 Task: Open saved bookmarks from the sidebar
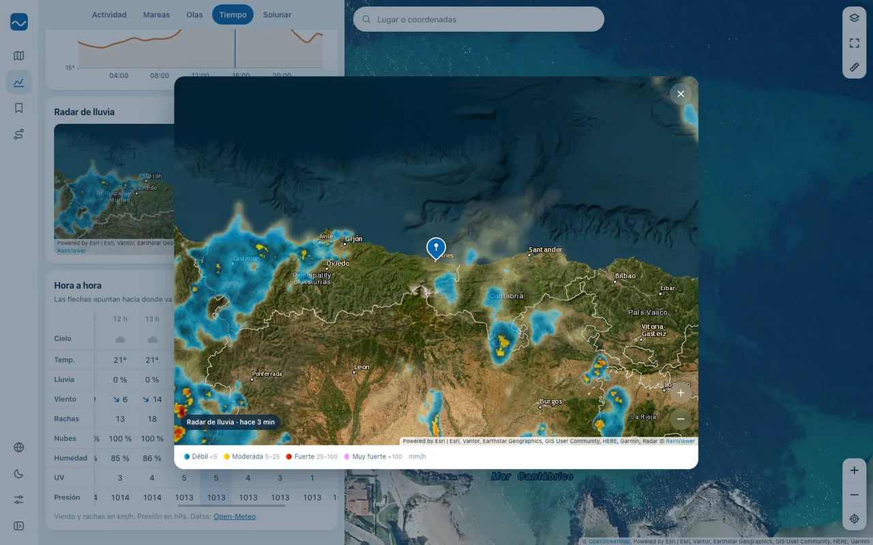(x=18, y=108)
